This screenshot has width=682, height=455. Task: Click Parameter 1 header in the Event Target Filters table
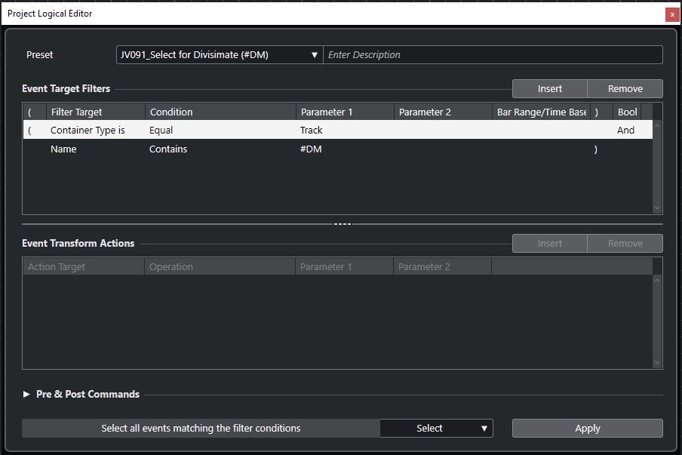(345, 112)
